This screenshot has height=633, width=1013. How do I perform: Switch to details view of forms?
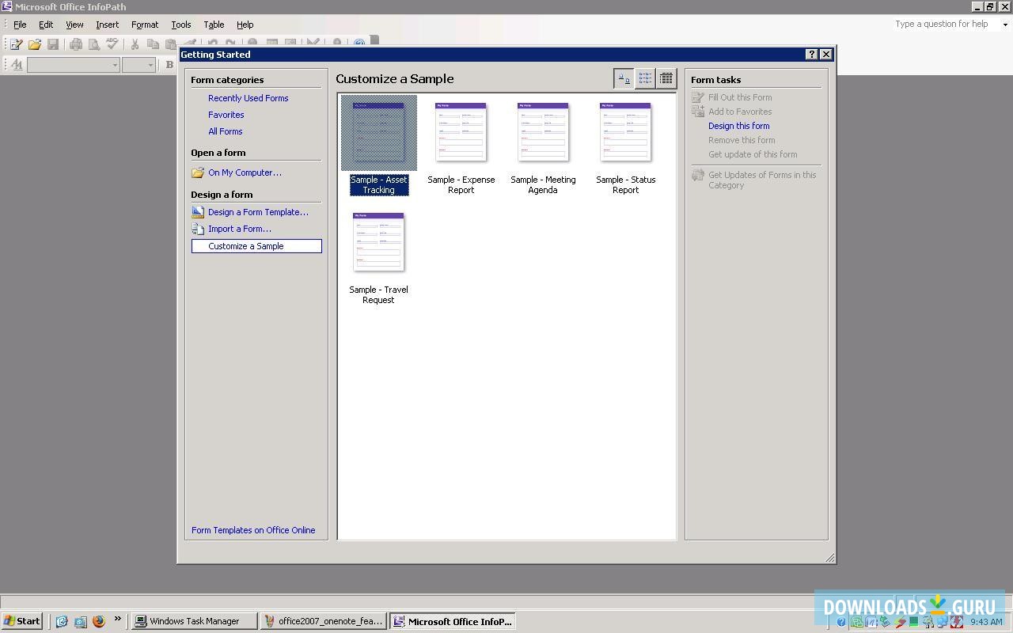(666, 78)
